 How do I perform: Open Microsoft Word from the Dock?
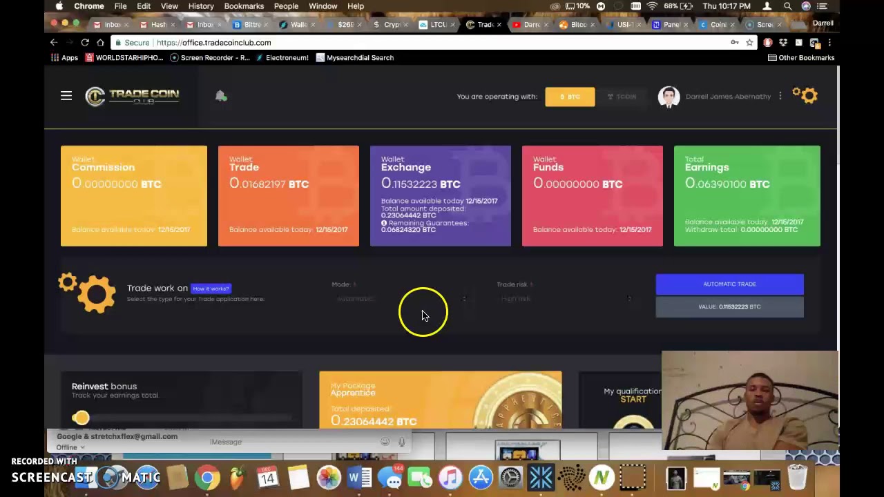click(359, 478)
